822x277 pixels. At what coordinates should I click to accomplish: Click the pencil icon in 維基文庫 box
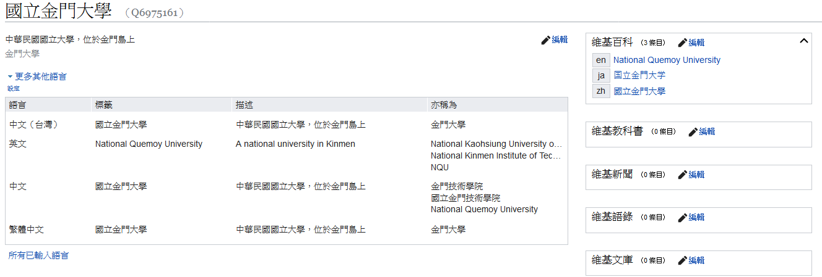[x=683, y=260]
